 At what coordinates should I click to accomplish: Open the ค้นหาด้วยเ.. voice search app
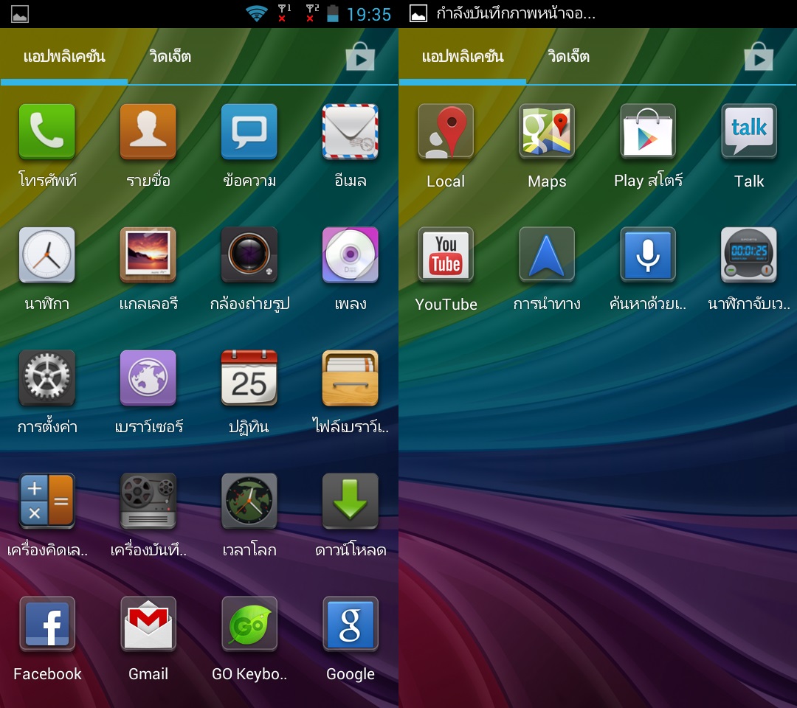648,254
